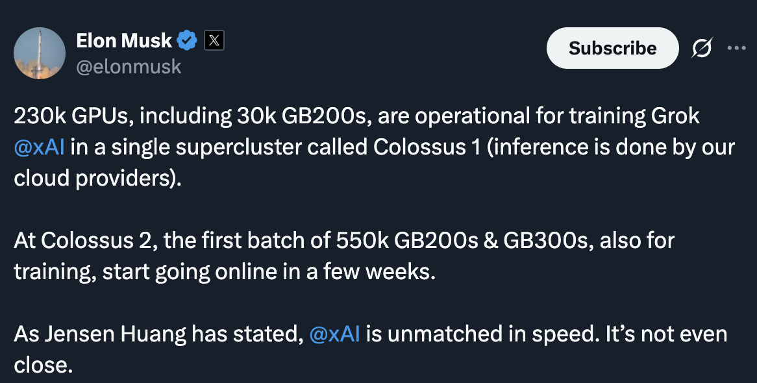This screenshot has height=383, width=757.
Task: Click the X affiliation badge beside name
Action: point(214,41)
